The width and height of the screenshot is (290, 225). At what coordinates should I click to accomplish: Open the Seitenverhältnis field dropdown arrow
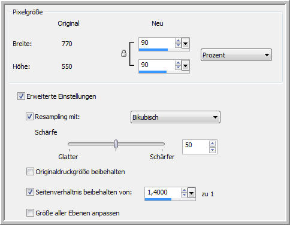click(191, 193)
